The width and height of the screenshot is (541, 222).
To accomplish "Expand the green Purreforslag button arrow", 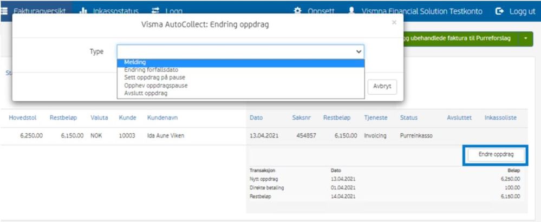I will point(525,38).
